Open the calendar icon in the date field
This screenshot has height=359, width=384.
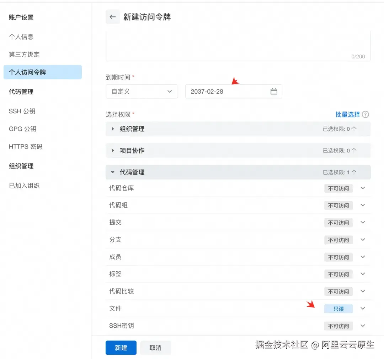pos(273,92)
